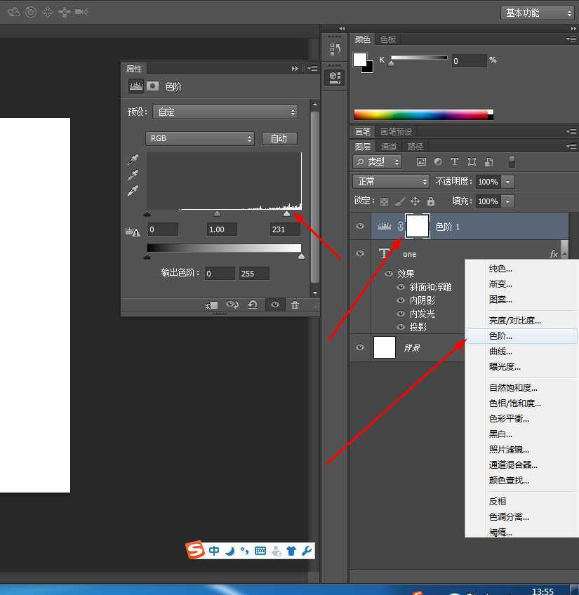Toggle visibility of the 投影 effect
Screen dimensions: 579x595
point(400,327)
